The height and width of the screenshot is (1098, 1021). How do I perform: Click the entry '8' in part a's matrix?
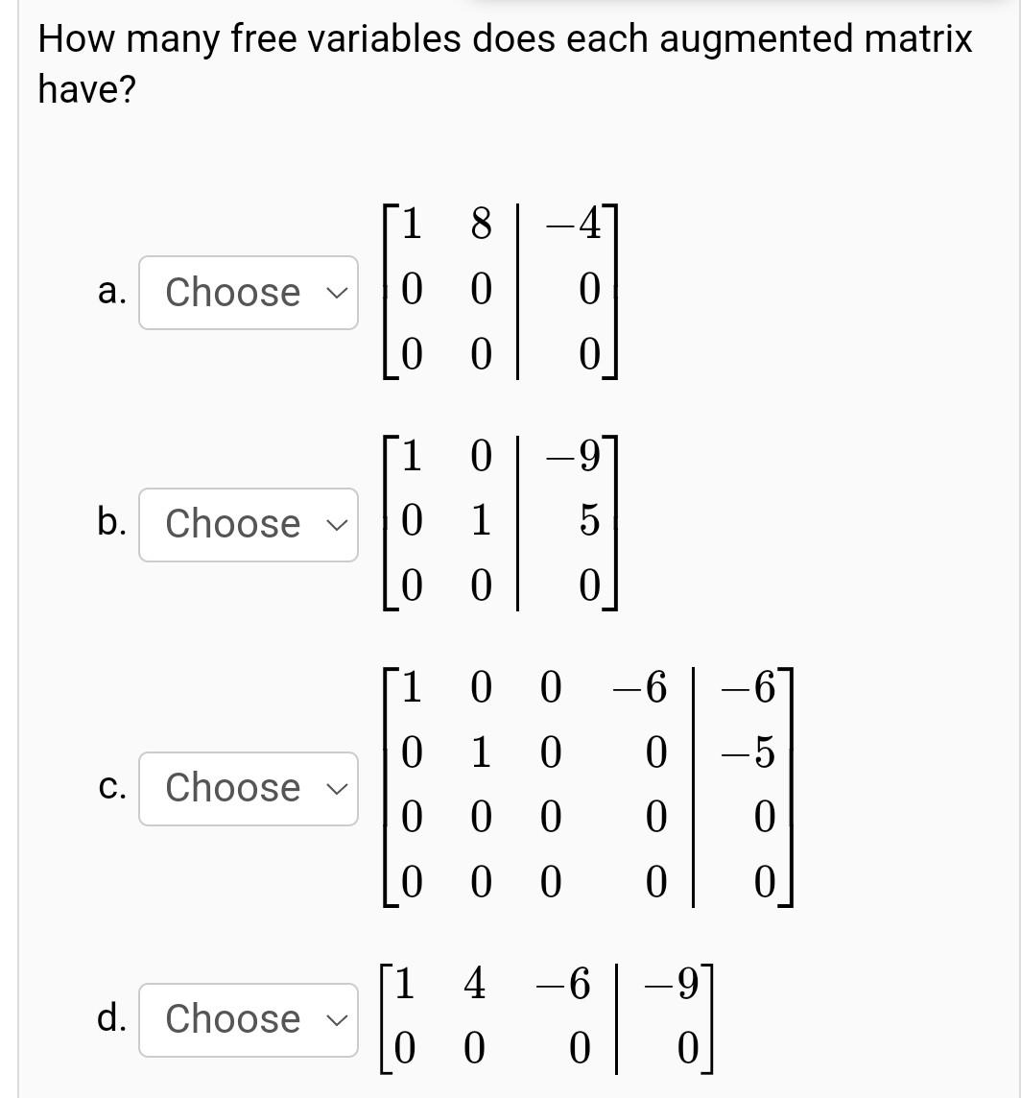tap(482, 224)
